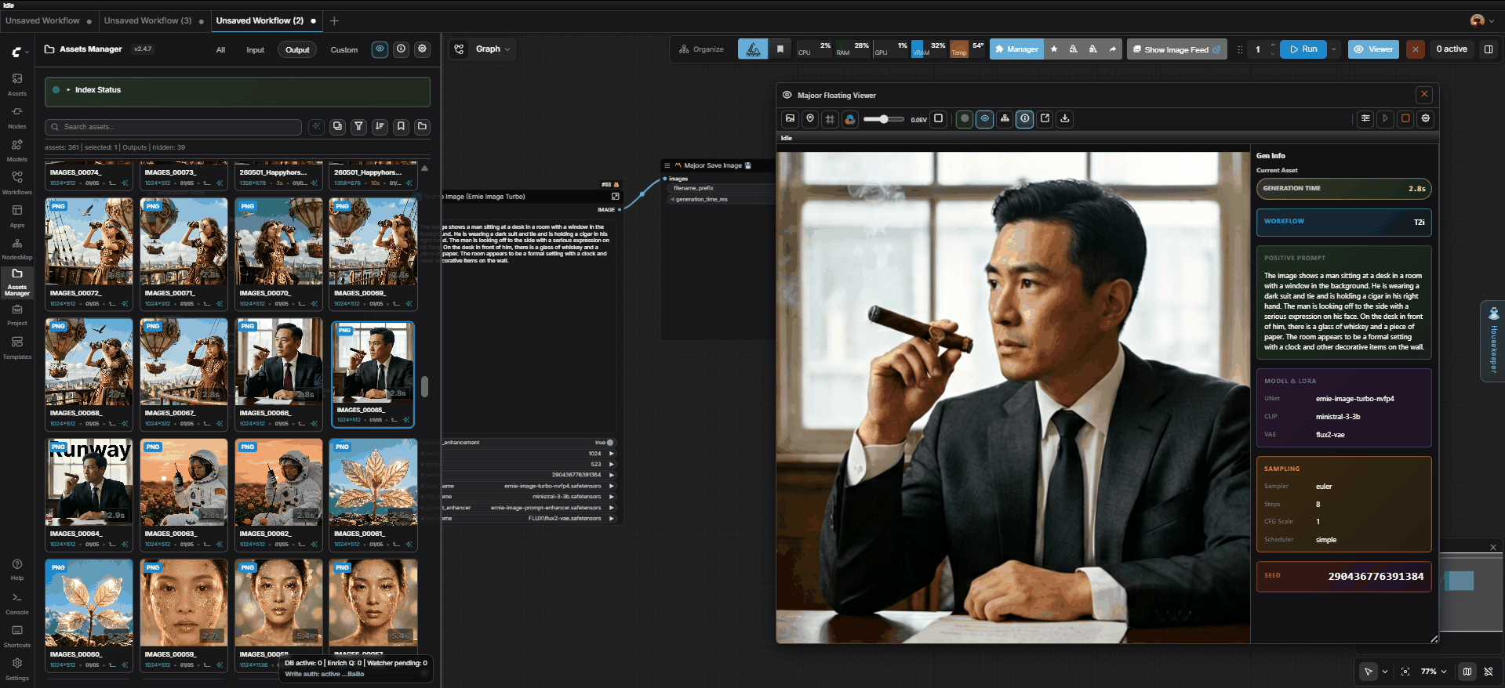Click the pop-out icon in Floating Viewer

click(x=1045, y=118)
